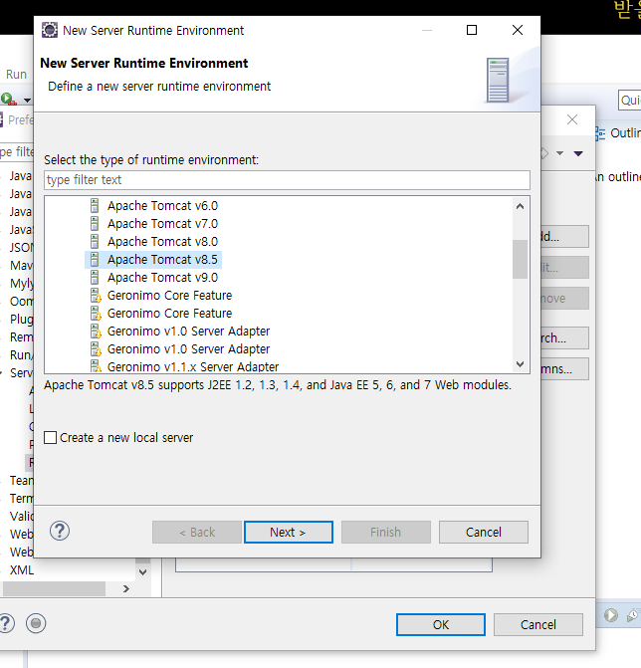
Task: Click the Outline view icon
Action: point(599,133)
